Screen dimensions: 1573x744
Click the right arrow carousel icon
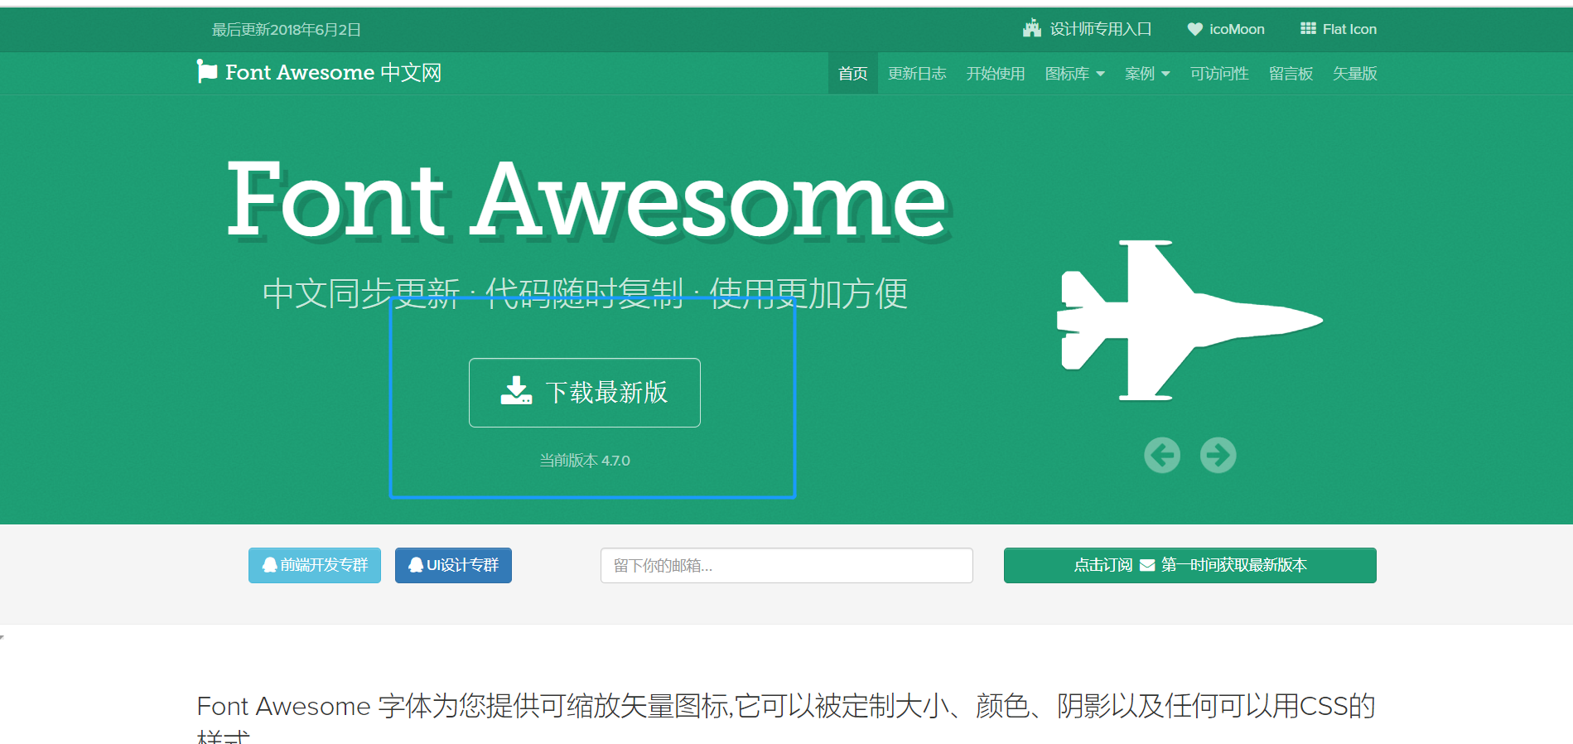tap(1218, 455)
